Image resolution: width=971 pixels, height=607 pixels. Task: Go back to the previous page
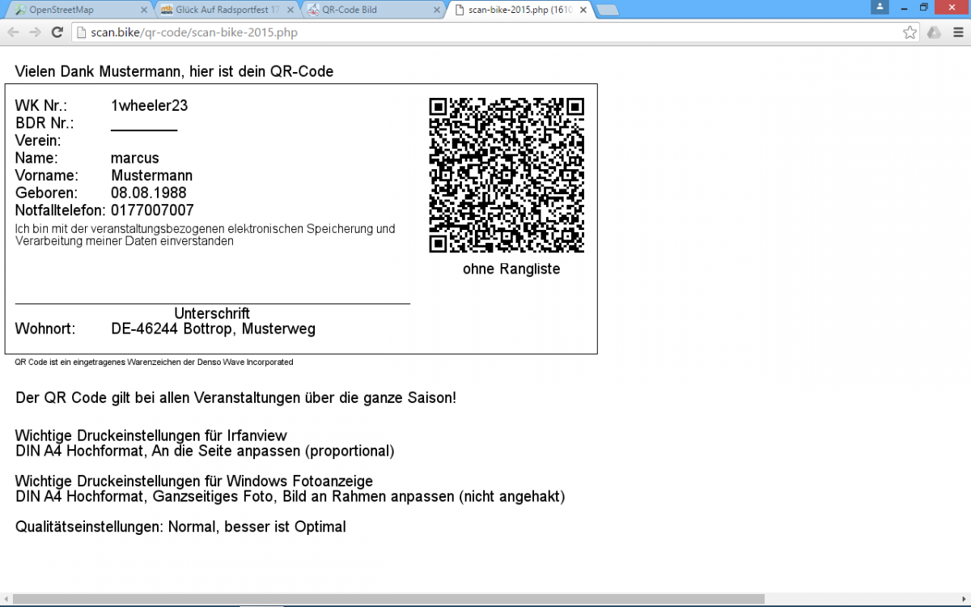point(13,32)
